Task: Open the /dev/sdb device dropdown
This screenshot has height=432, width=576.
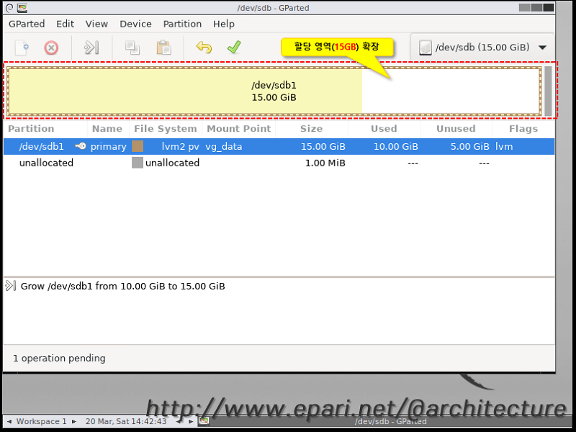Action: click(x=482, y=48)
